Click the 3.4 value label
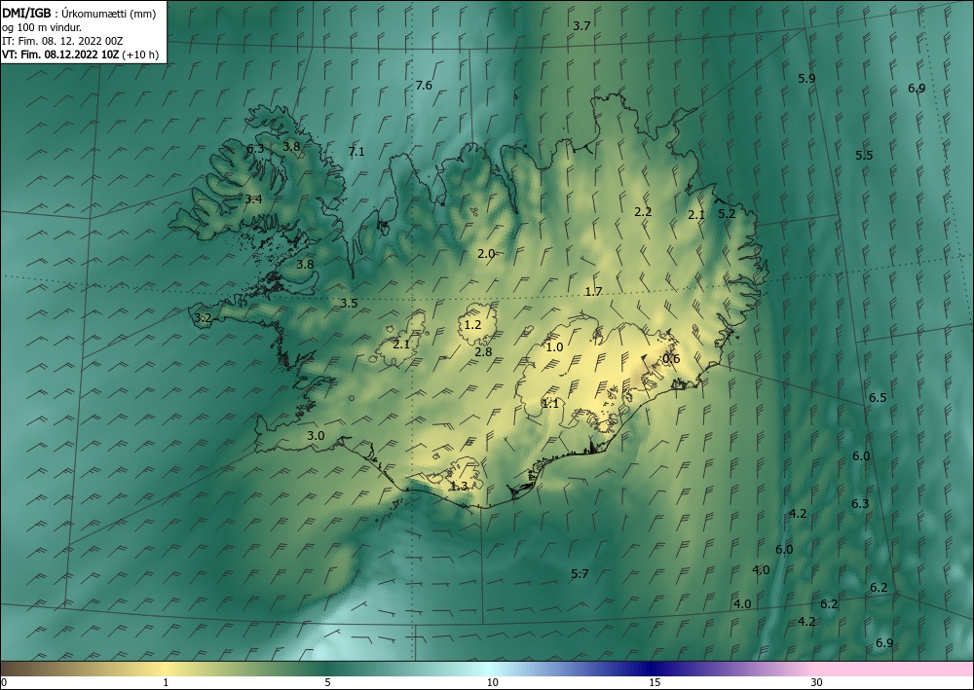This screenshot has width=974, height=690. point(253,200)
